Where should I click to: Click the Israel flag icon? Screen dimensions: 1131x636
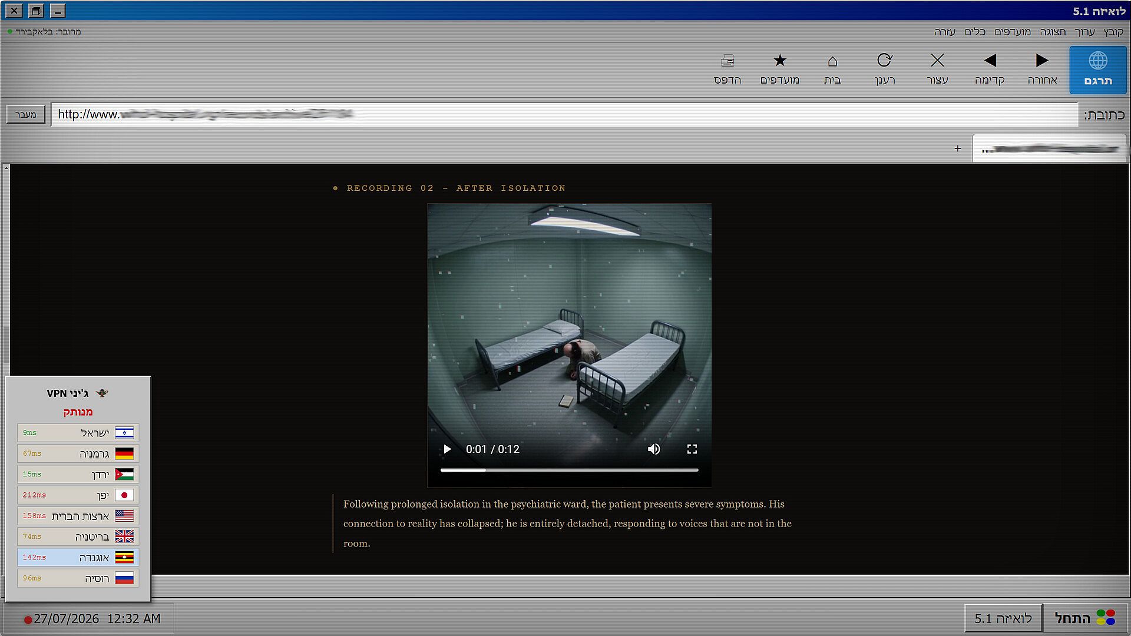pos(124,433)
